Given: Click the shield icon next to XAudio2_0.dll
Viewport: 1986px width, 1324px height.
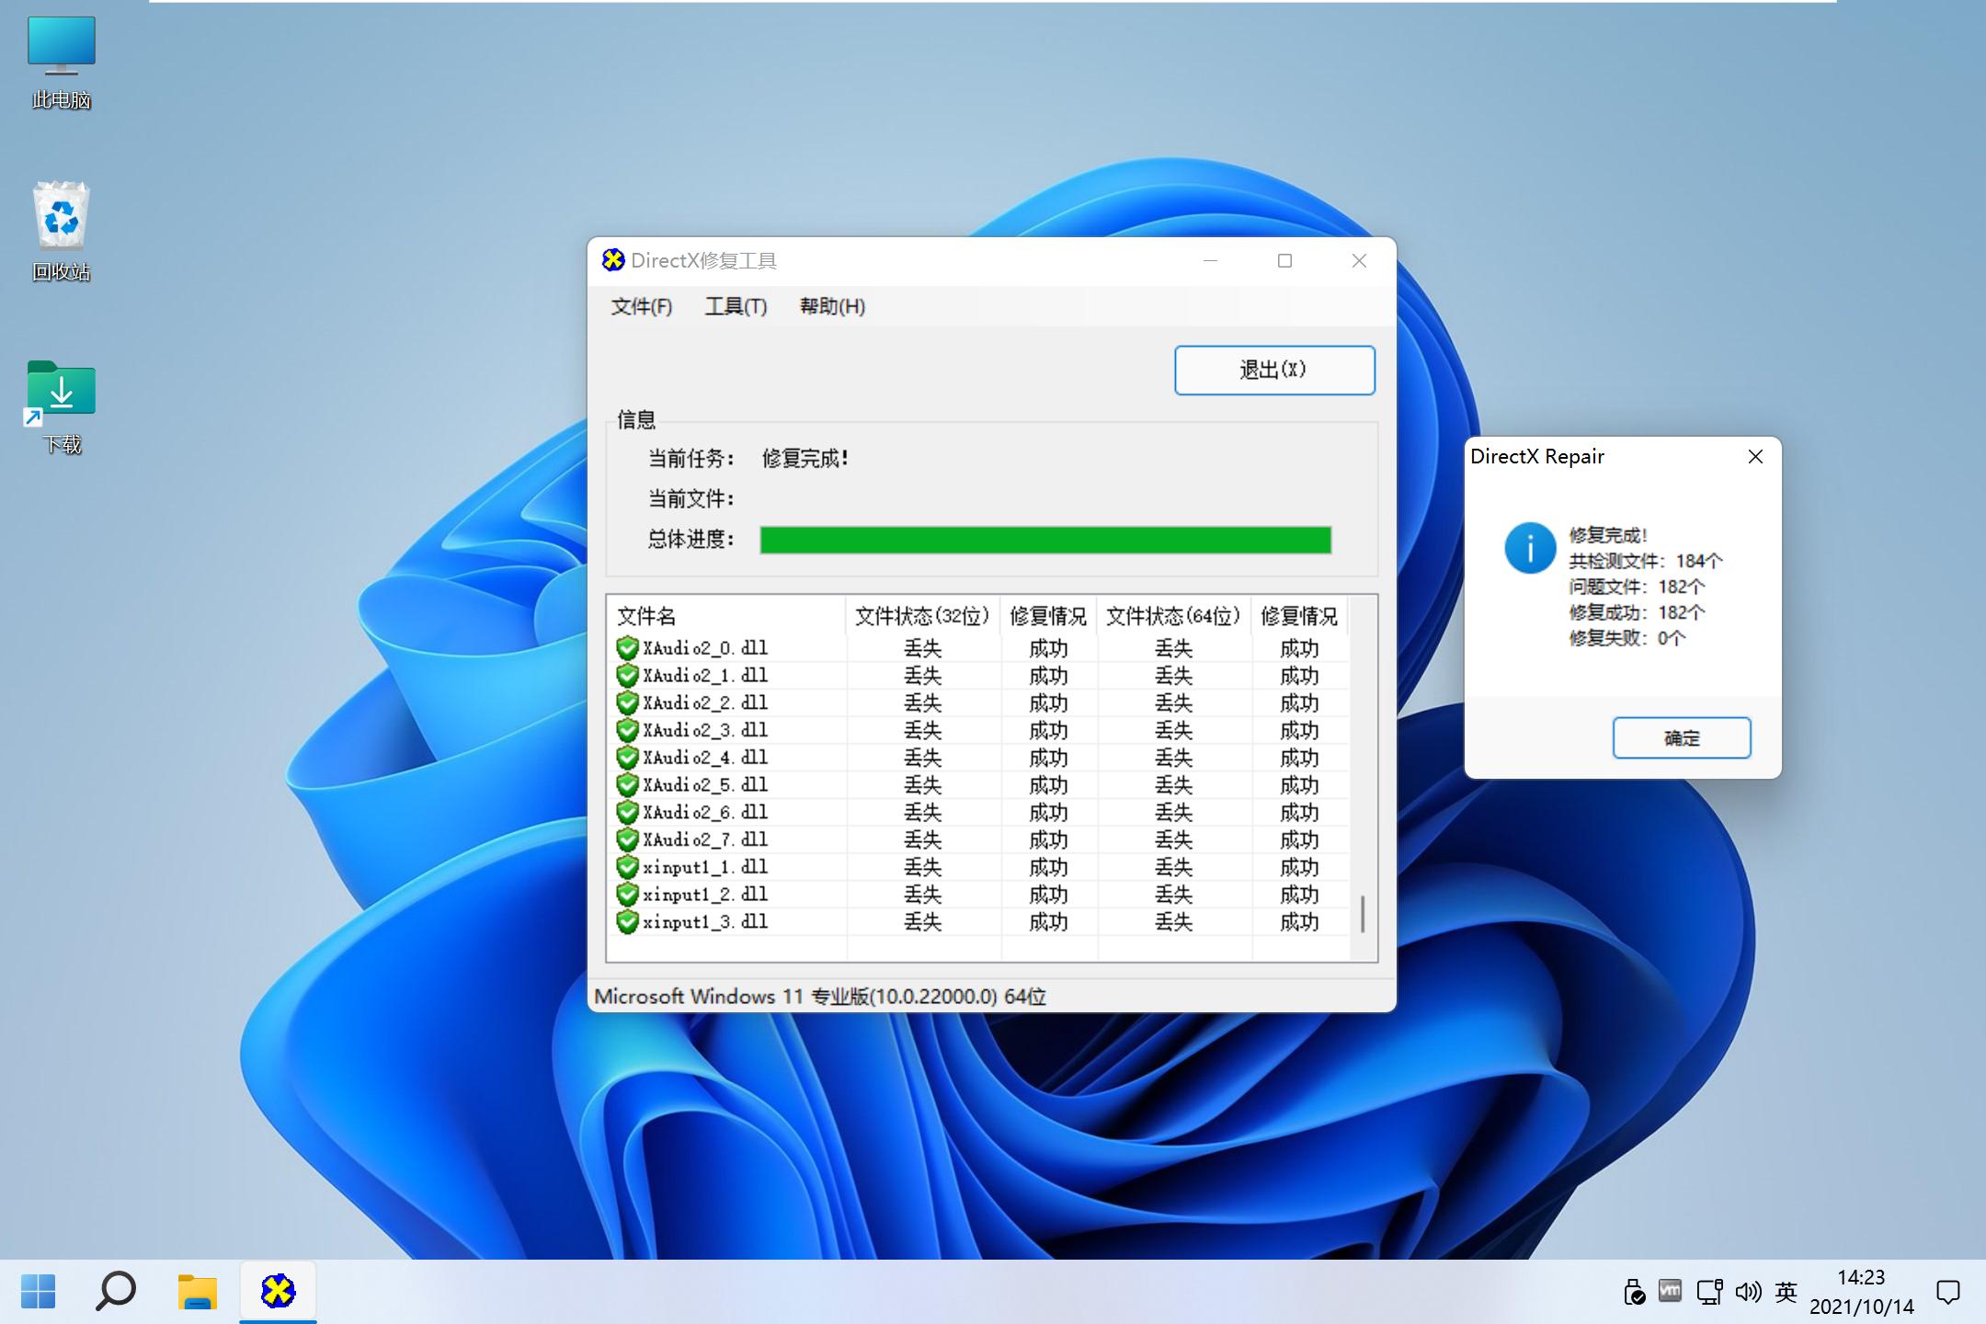Looking at the screenshot, I should [627, 647].
